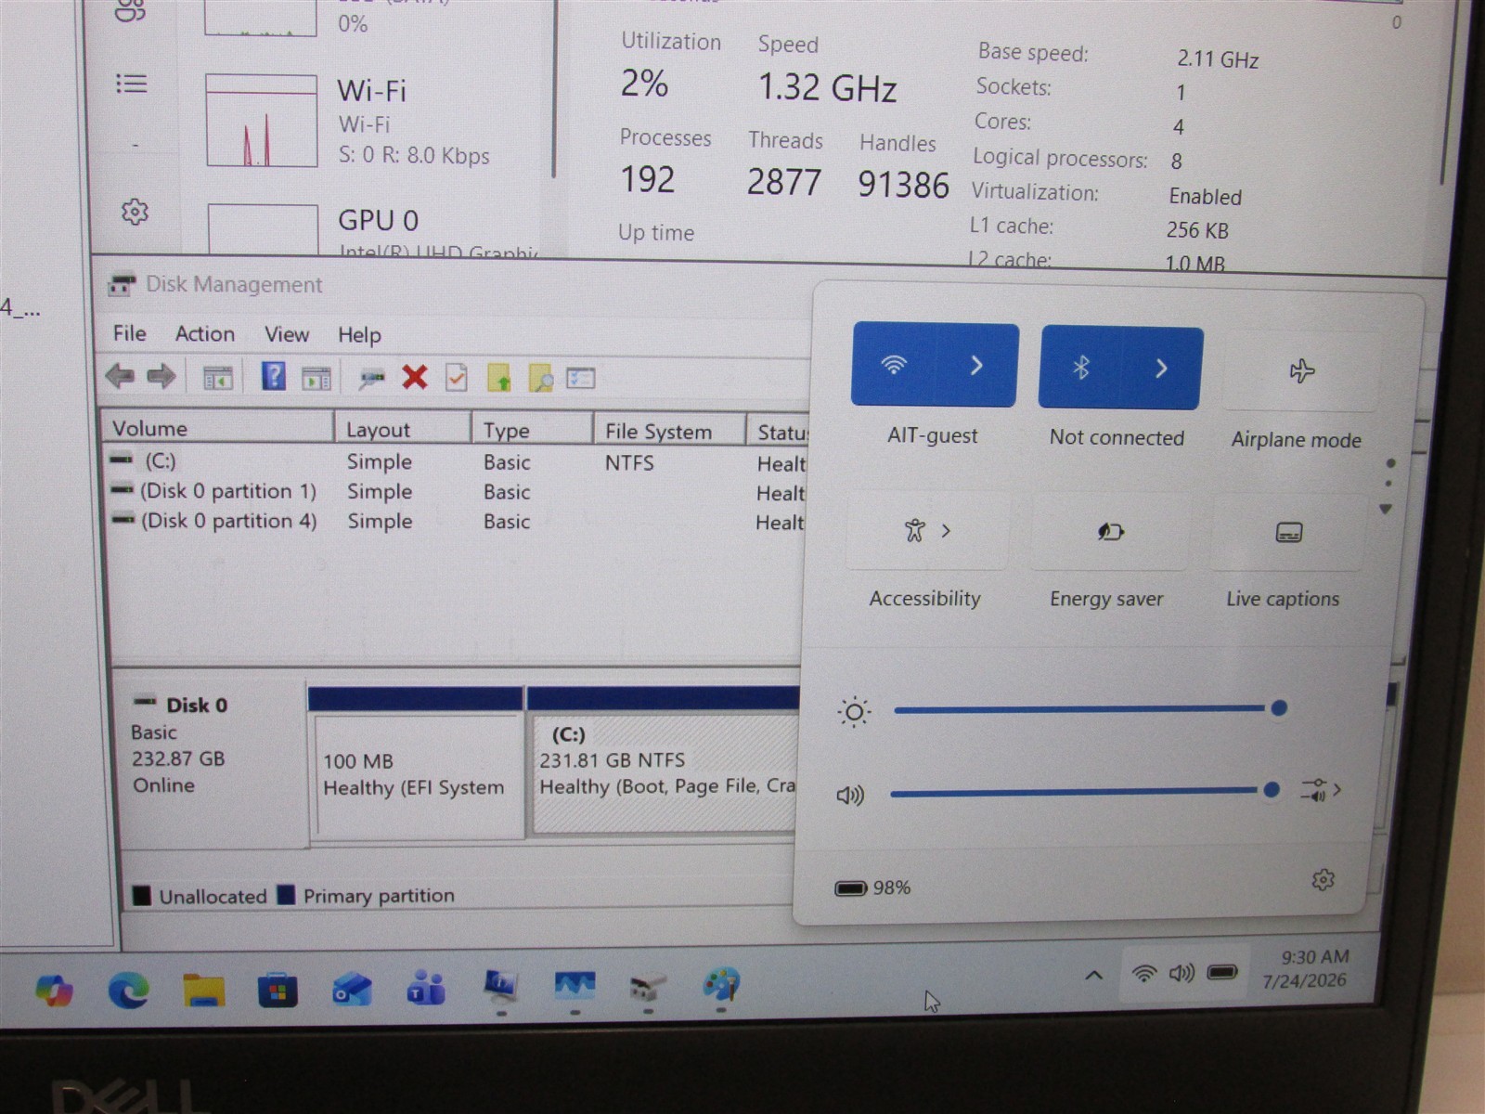1485x1114 pixels.
Task: Toggle Live captions tile
Action: point(1288,533)
